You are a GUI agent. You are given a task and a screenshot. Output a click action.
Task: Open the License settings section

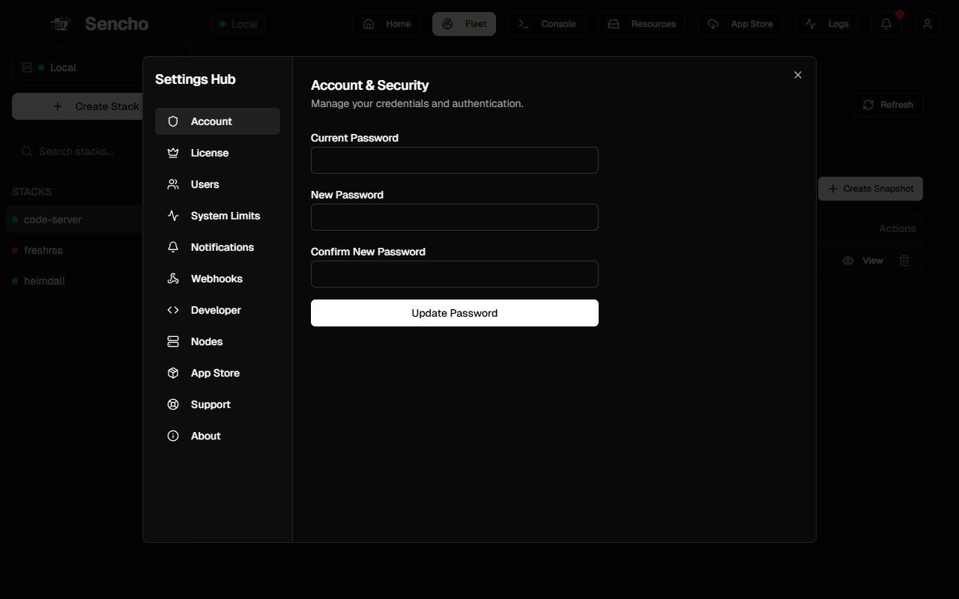coord(217,153)
